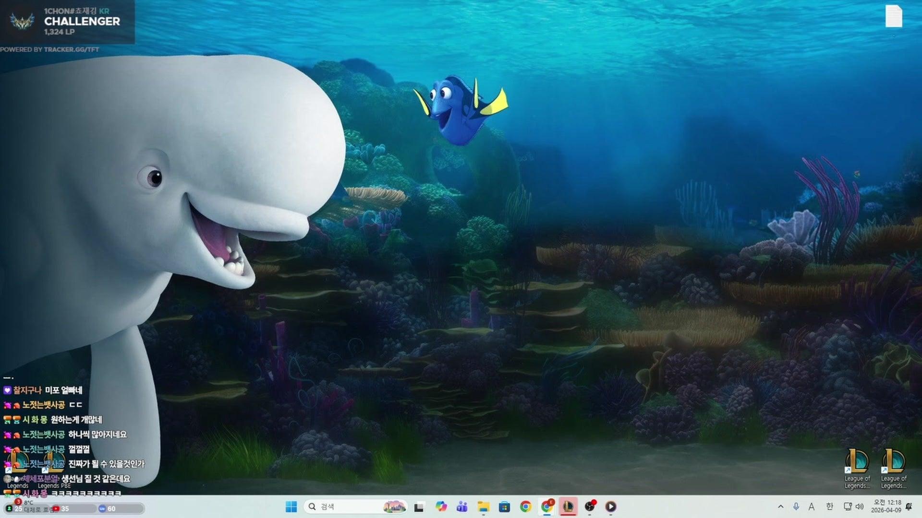Open Microsoft Teams from taskbar

(x=462, y=506)
